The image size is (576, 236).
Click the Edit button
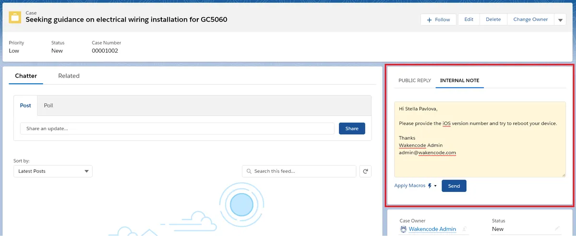coord(469,20)
